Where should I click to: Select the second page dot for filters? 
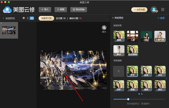(x=142, y=94)
